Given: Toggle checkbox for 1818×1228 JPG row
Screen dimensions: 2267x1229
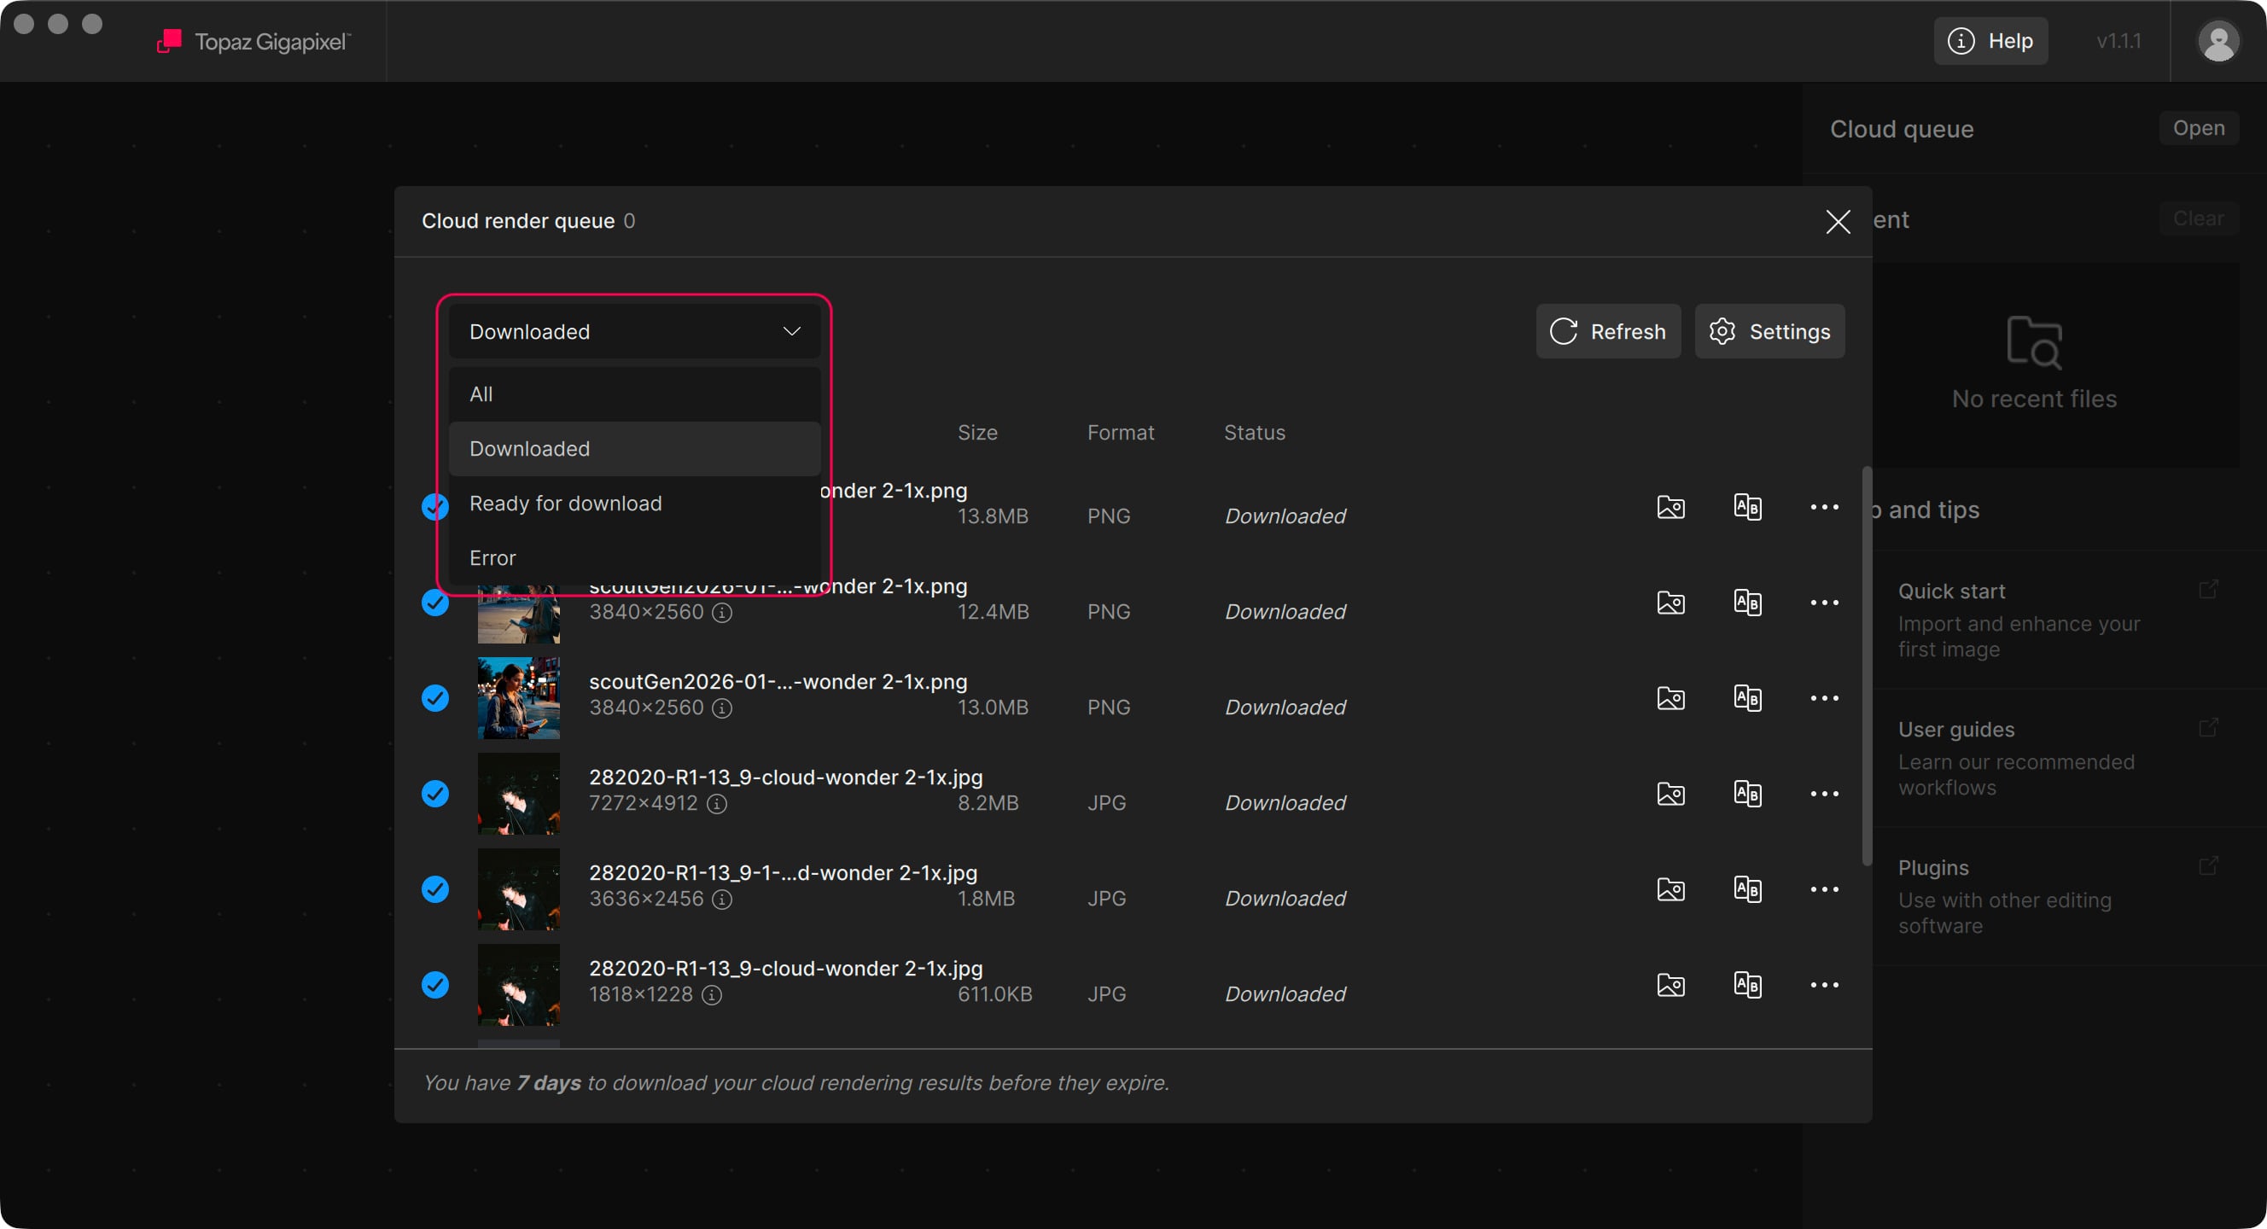Looking at the screenshot, I should (434, 985).
